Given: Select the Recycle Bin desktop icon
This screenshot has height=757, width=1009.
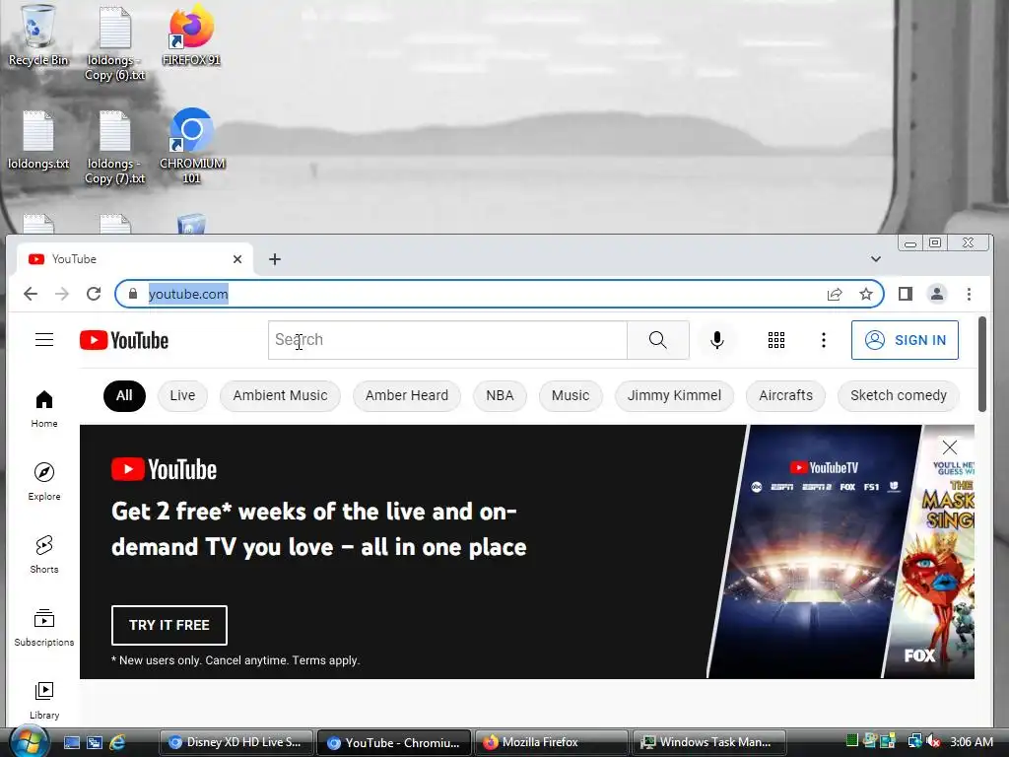Looking at the screenshot, I should (x=38, y=35).
